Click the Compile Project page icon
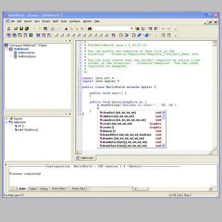This screenshot has width=222, height=222. point(134,35)
